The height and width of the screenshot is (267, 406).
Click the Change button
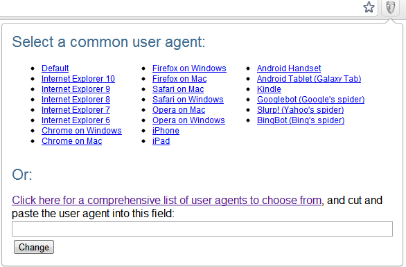[34, 247]
